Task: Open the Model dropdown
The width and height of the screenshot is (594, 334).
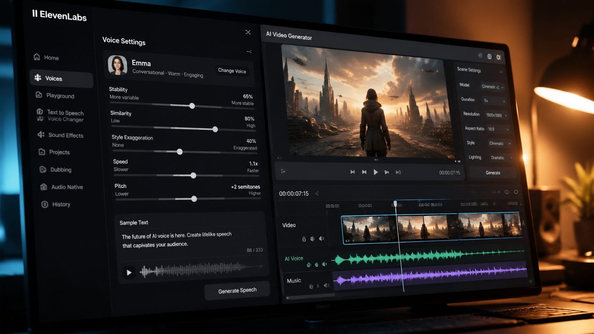Action: point(493,87)
